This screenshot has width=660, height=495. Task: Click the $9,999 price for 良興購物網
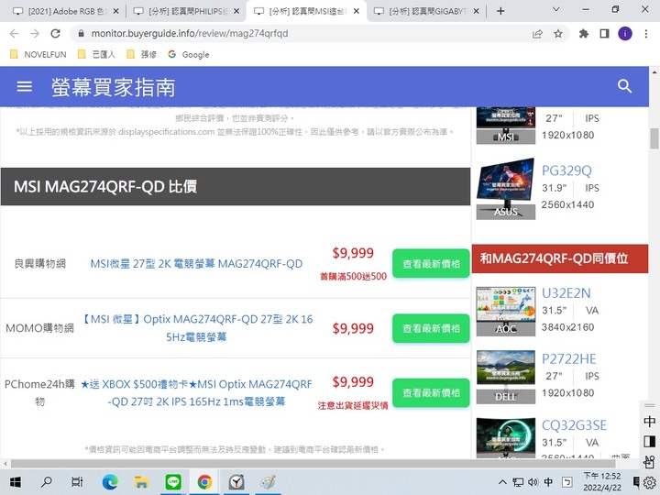coord(353,253)
